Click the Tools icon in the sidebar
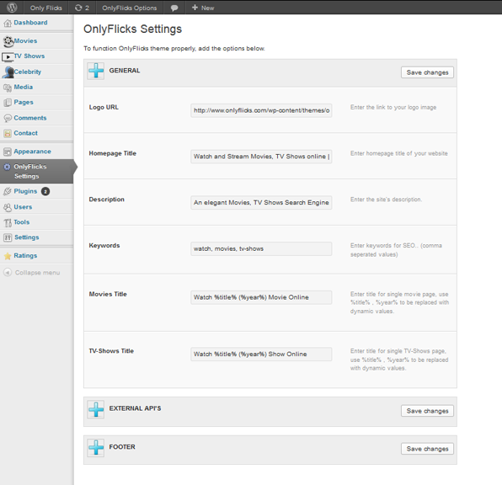This screenshot has width=502, height=485. [8, 222]
